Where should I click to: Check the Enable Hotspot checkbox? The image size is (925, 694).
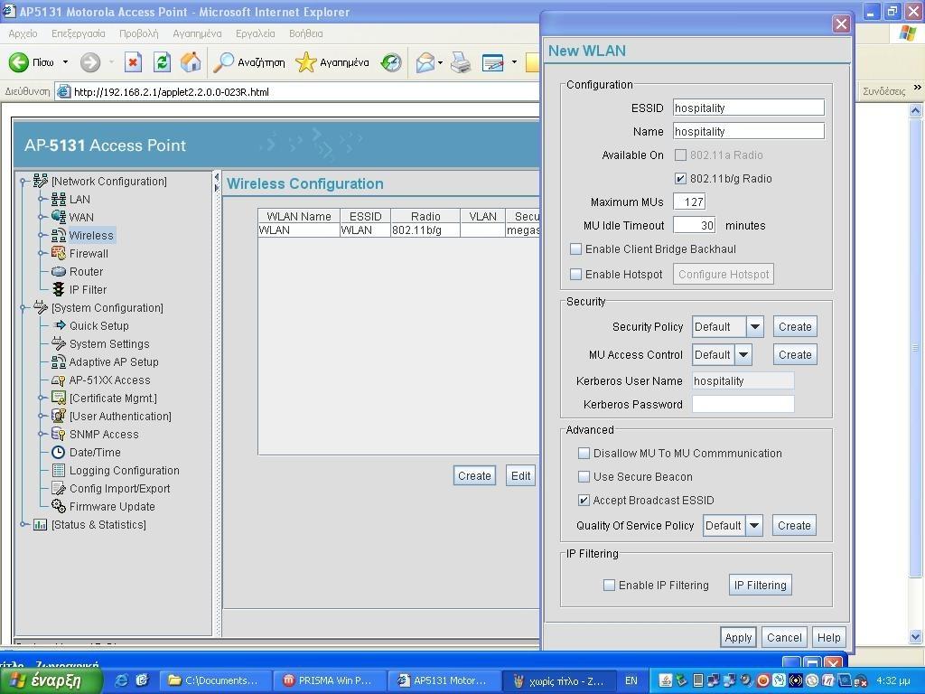point(575,275)
